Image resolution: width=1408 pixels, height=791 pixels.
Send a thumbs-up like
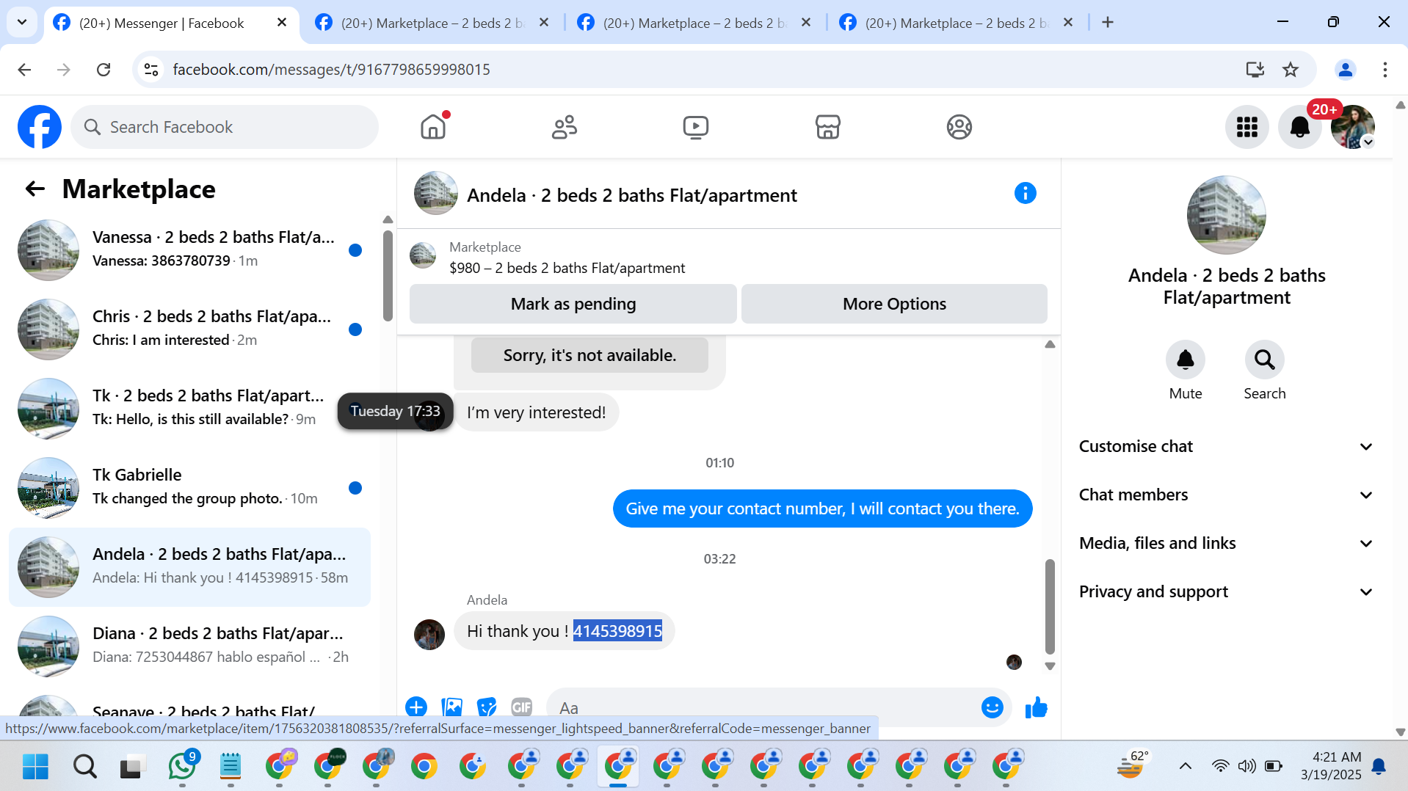pyautogui.click(x=1036, y=707)
